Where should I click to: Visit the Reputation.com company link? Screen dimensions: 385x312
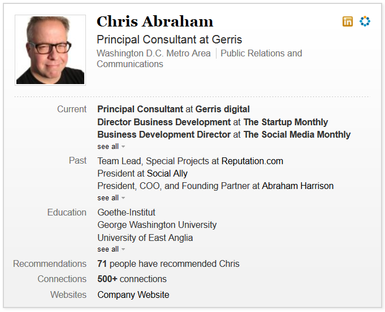(252, 161)
